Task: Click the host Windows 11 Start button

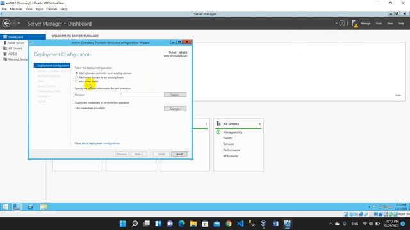Action: 122,224
